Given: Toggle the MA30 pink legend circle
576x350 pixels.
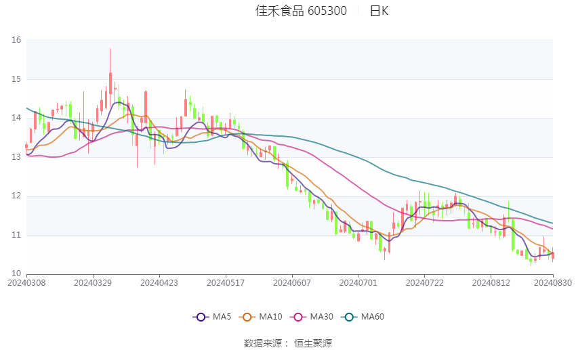Looking at the screenshot, I should tap(298, 317).
